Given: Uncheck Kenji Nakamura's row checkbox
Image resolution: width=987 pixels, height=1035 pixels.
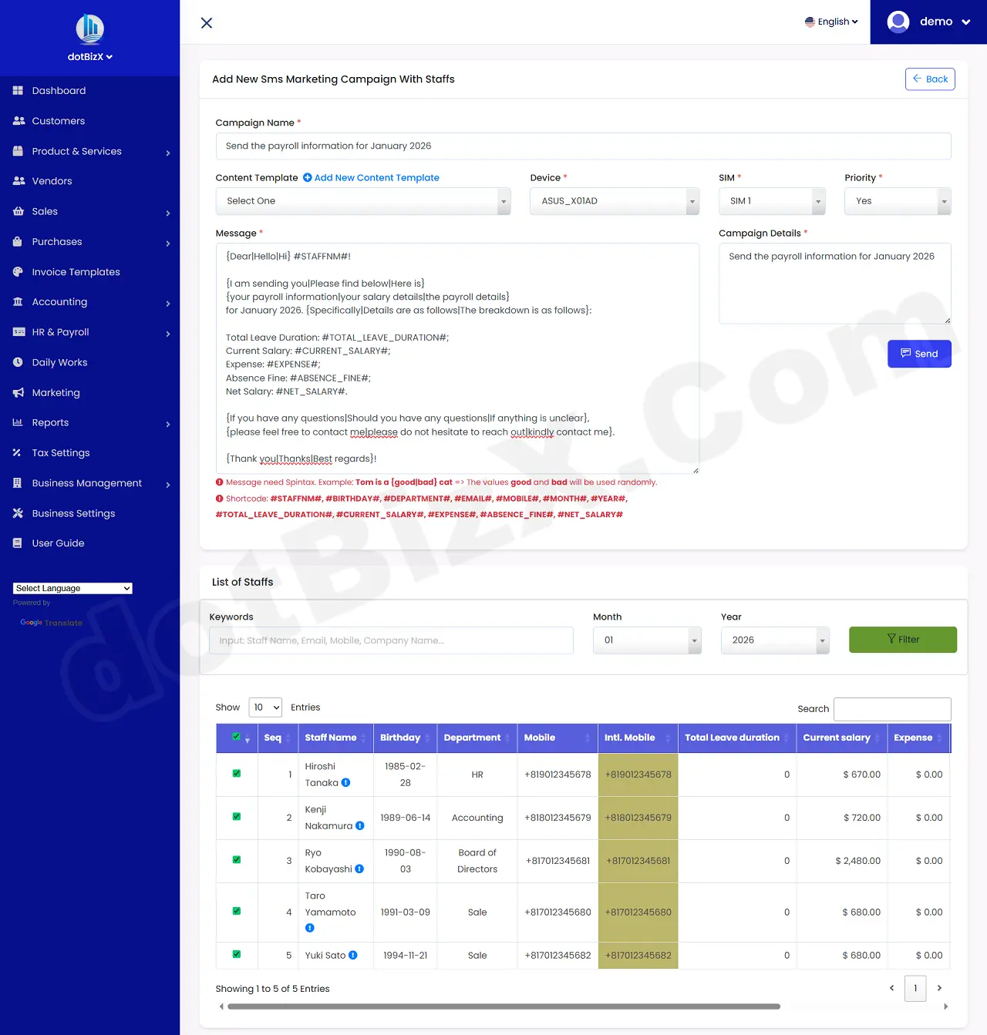Looking at the screenshot, I should click(x=236, y=818).
